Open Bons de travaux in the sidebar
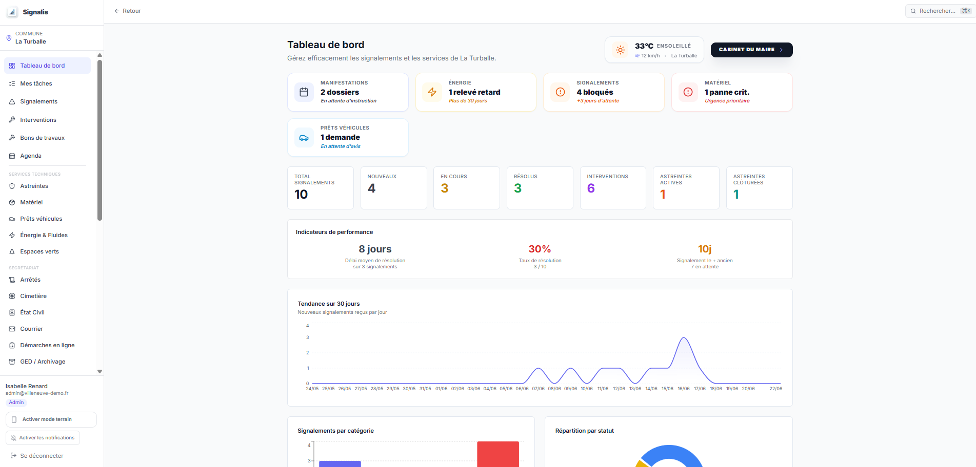Viewport: 976px width, 467px height. (x=47, y=138)
